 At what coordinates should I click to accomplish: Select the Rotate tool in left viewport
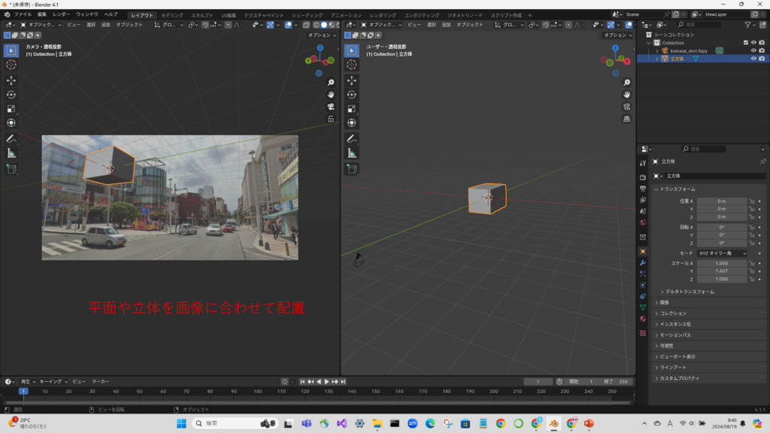pyautogui.click(x=11, y=94)
